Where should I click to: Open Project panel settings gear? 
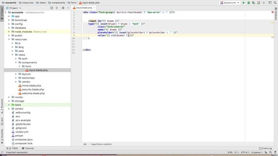coord(63,8)
